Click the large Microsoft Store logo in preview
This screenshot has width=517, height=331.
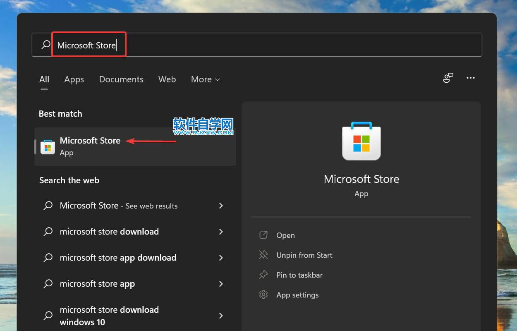pos(361,141)
